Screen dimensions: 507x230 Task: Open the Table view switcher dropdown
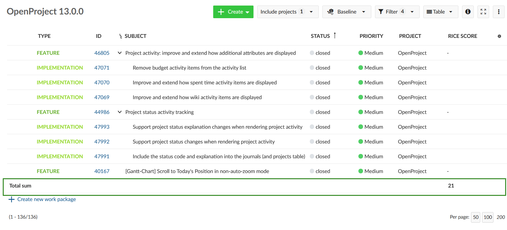441,12
